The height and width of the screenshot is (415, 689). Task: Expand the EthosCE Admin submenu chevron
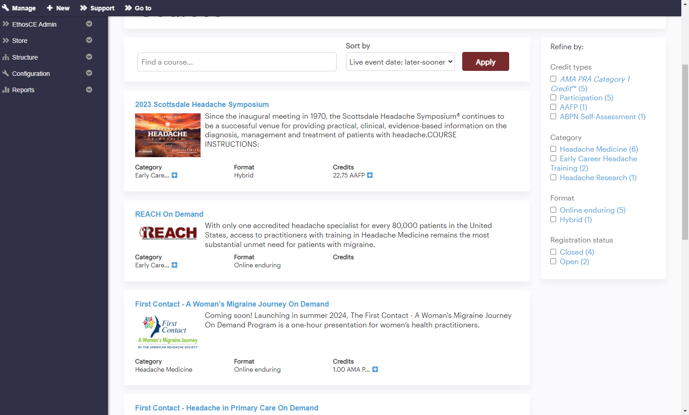pos(89,24)
